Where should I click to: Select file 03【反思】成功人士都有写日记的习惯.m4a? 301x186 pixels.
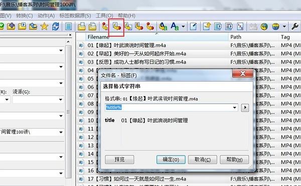coord(136,62)
